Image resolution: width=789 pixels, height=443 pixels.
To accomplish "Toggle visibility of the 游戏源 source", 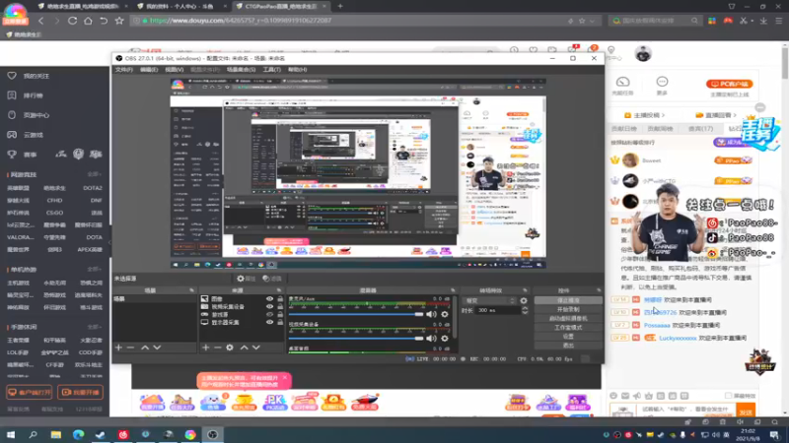I will click(x=269, y=314).
